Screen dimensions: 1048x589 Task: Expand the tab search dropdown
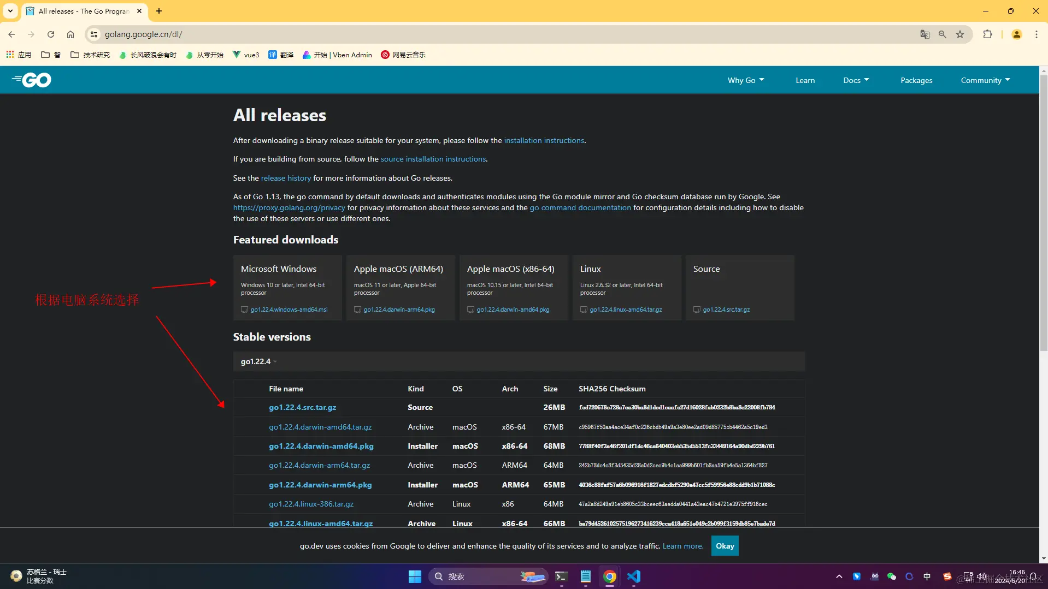pyautogui.click(x=10, y=11)
